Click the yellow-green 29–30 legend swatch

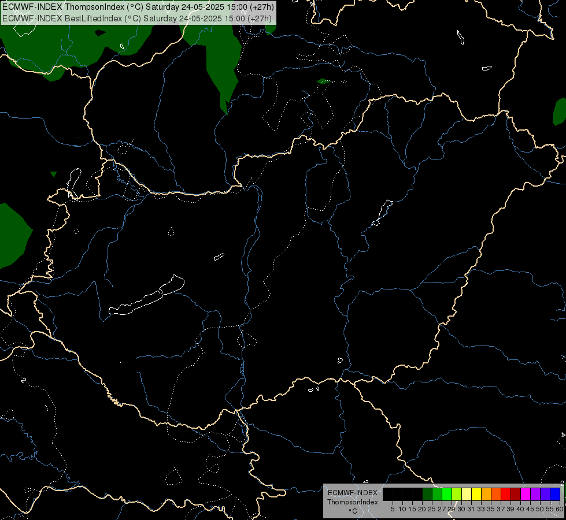[457, 494]
